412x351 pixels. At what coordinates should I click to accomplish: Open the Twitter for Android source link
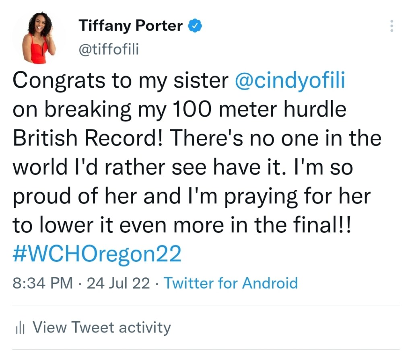[x=231, y=283]
